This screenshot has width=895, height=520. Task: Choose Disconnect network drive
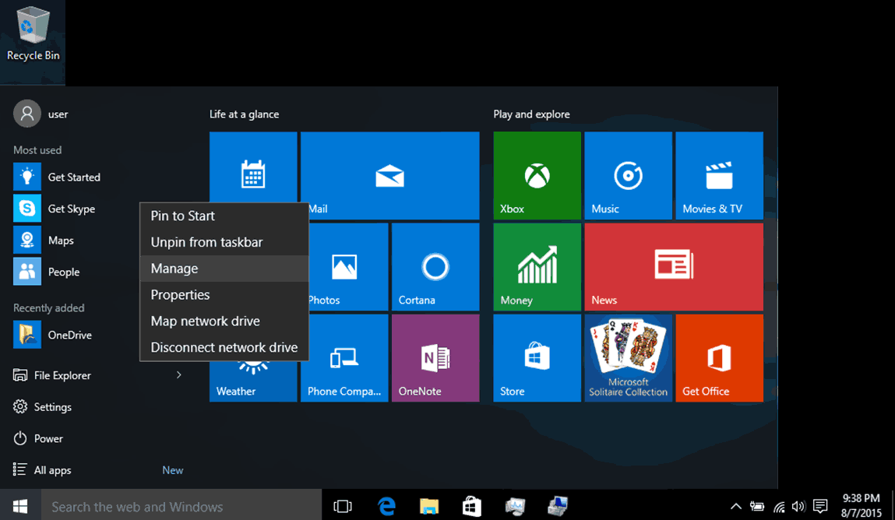click(224, 347)
